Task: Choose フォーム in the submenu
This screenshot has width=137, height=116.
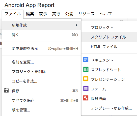Action: [x=109, y=89]
